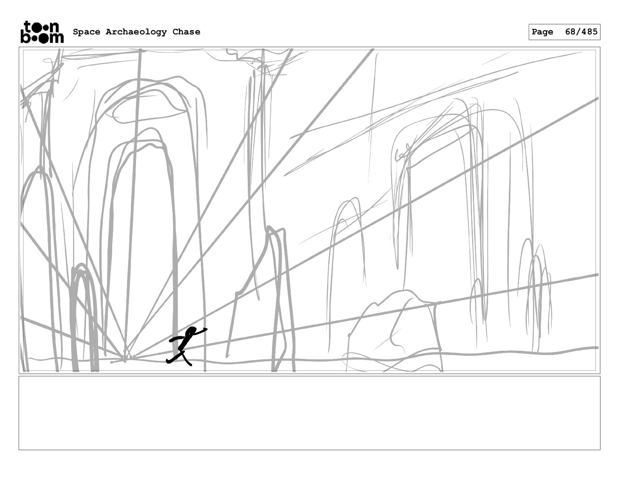Click the 'Page 68/485' page number box

[565, 32]
